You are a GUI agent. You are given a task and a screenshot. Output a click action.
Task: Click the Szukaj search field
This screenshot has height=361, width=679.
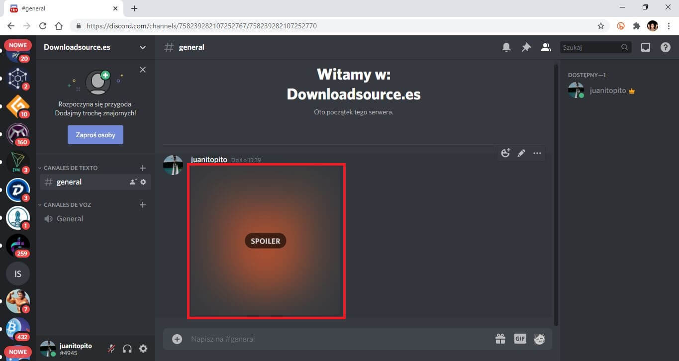point(595,47)
